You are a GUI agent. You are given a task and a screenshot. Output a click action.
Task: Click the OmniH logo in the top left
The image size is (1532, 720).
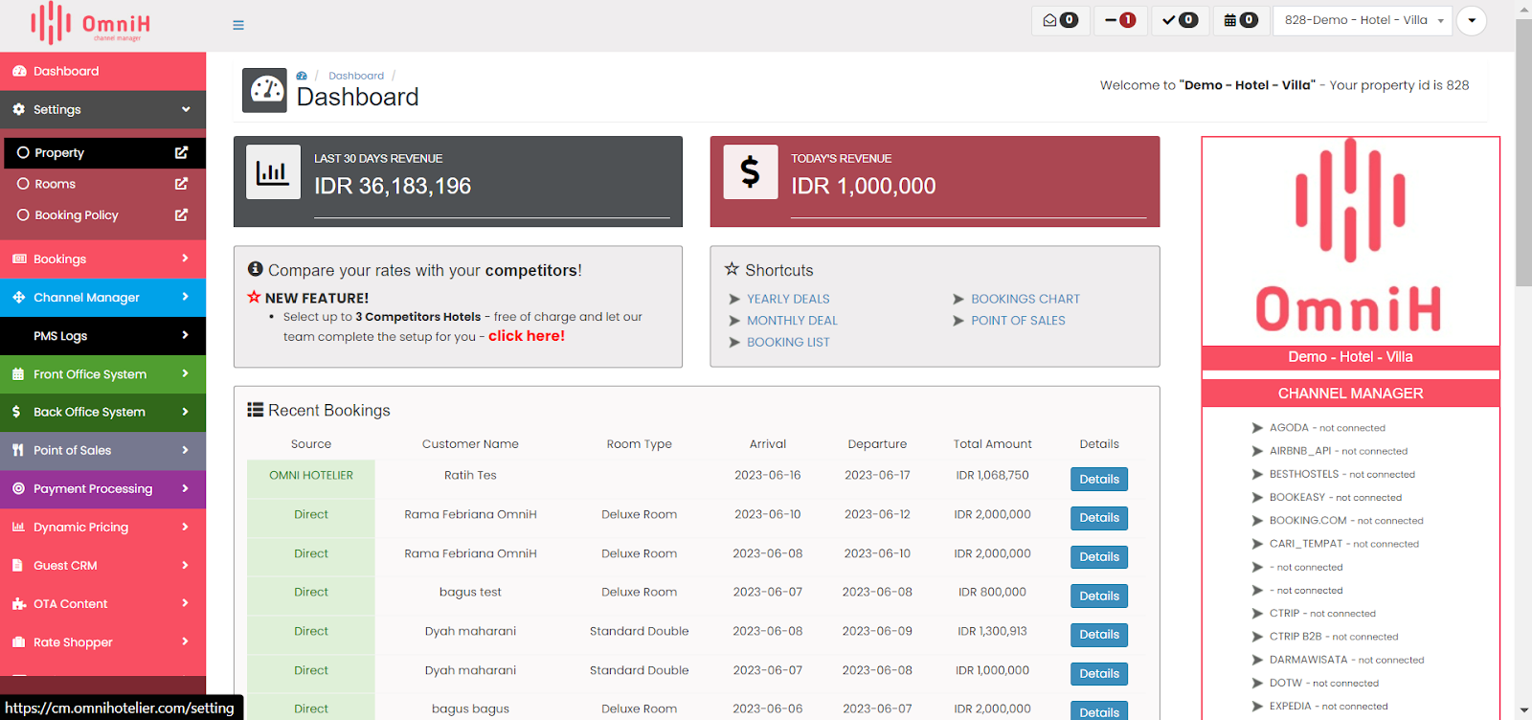tap(90, 23)
